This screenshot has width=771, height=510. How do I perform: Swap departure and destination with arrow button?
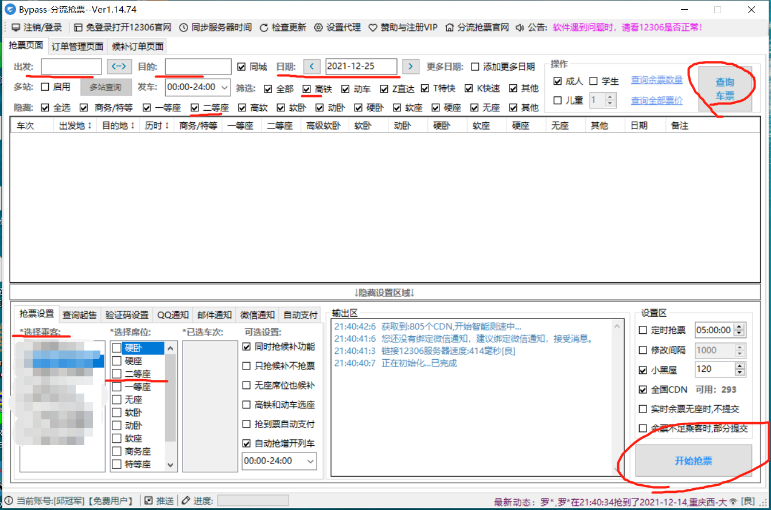pos(119,67)
